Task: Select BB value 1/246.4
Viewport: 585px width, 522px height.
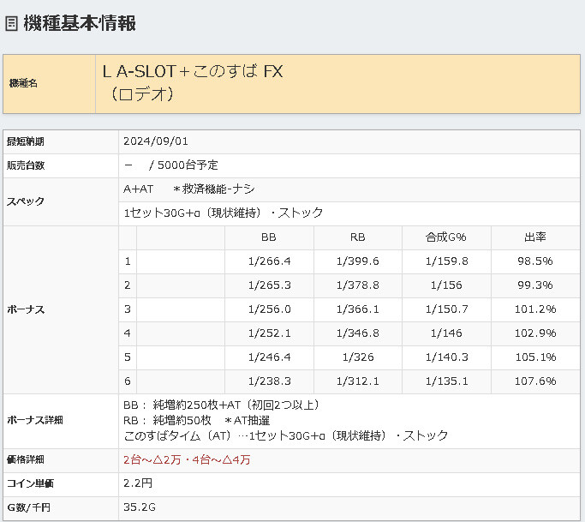Action: [269, 357]
